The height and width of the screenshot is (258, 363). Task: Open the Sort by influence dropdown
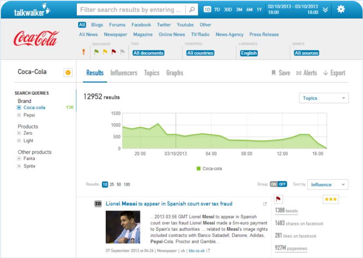pos(328,184)
